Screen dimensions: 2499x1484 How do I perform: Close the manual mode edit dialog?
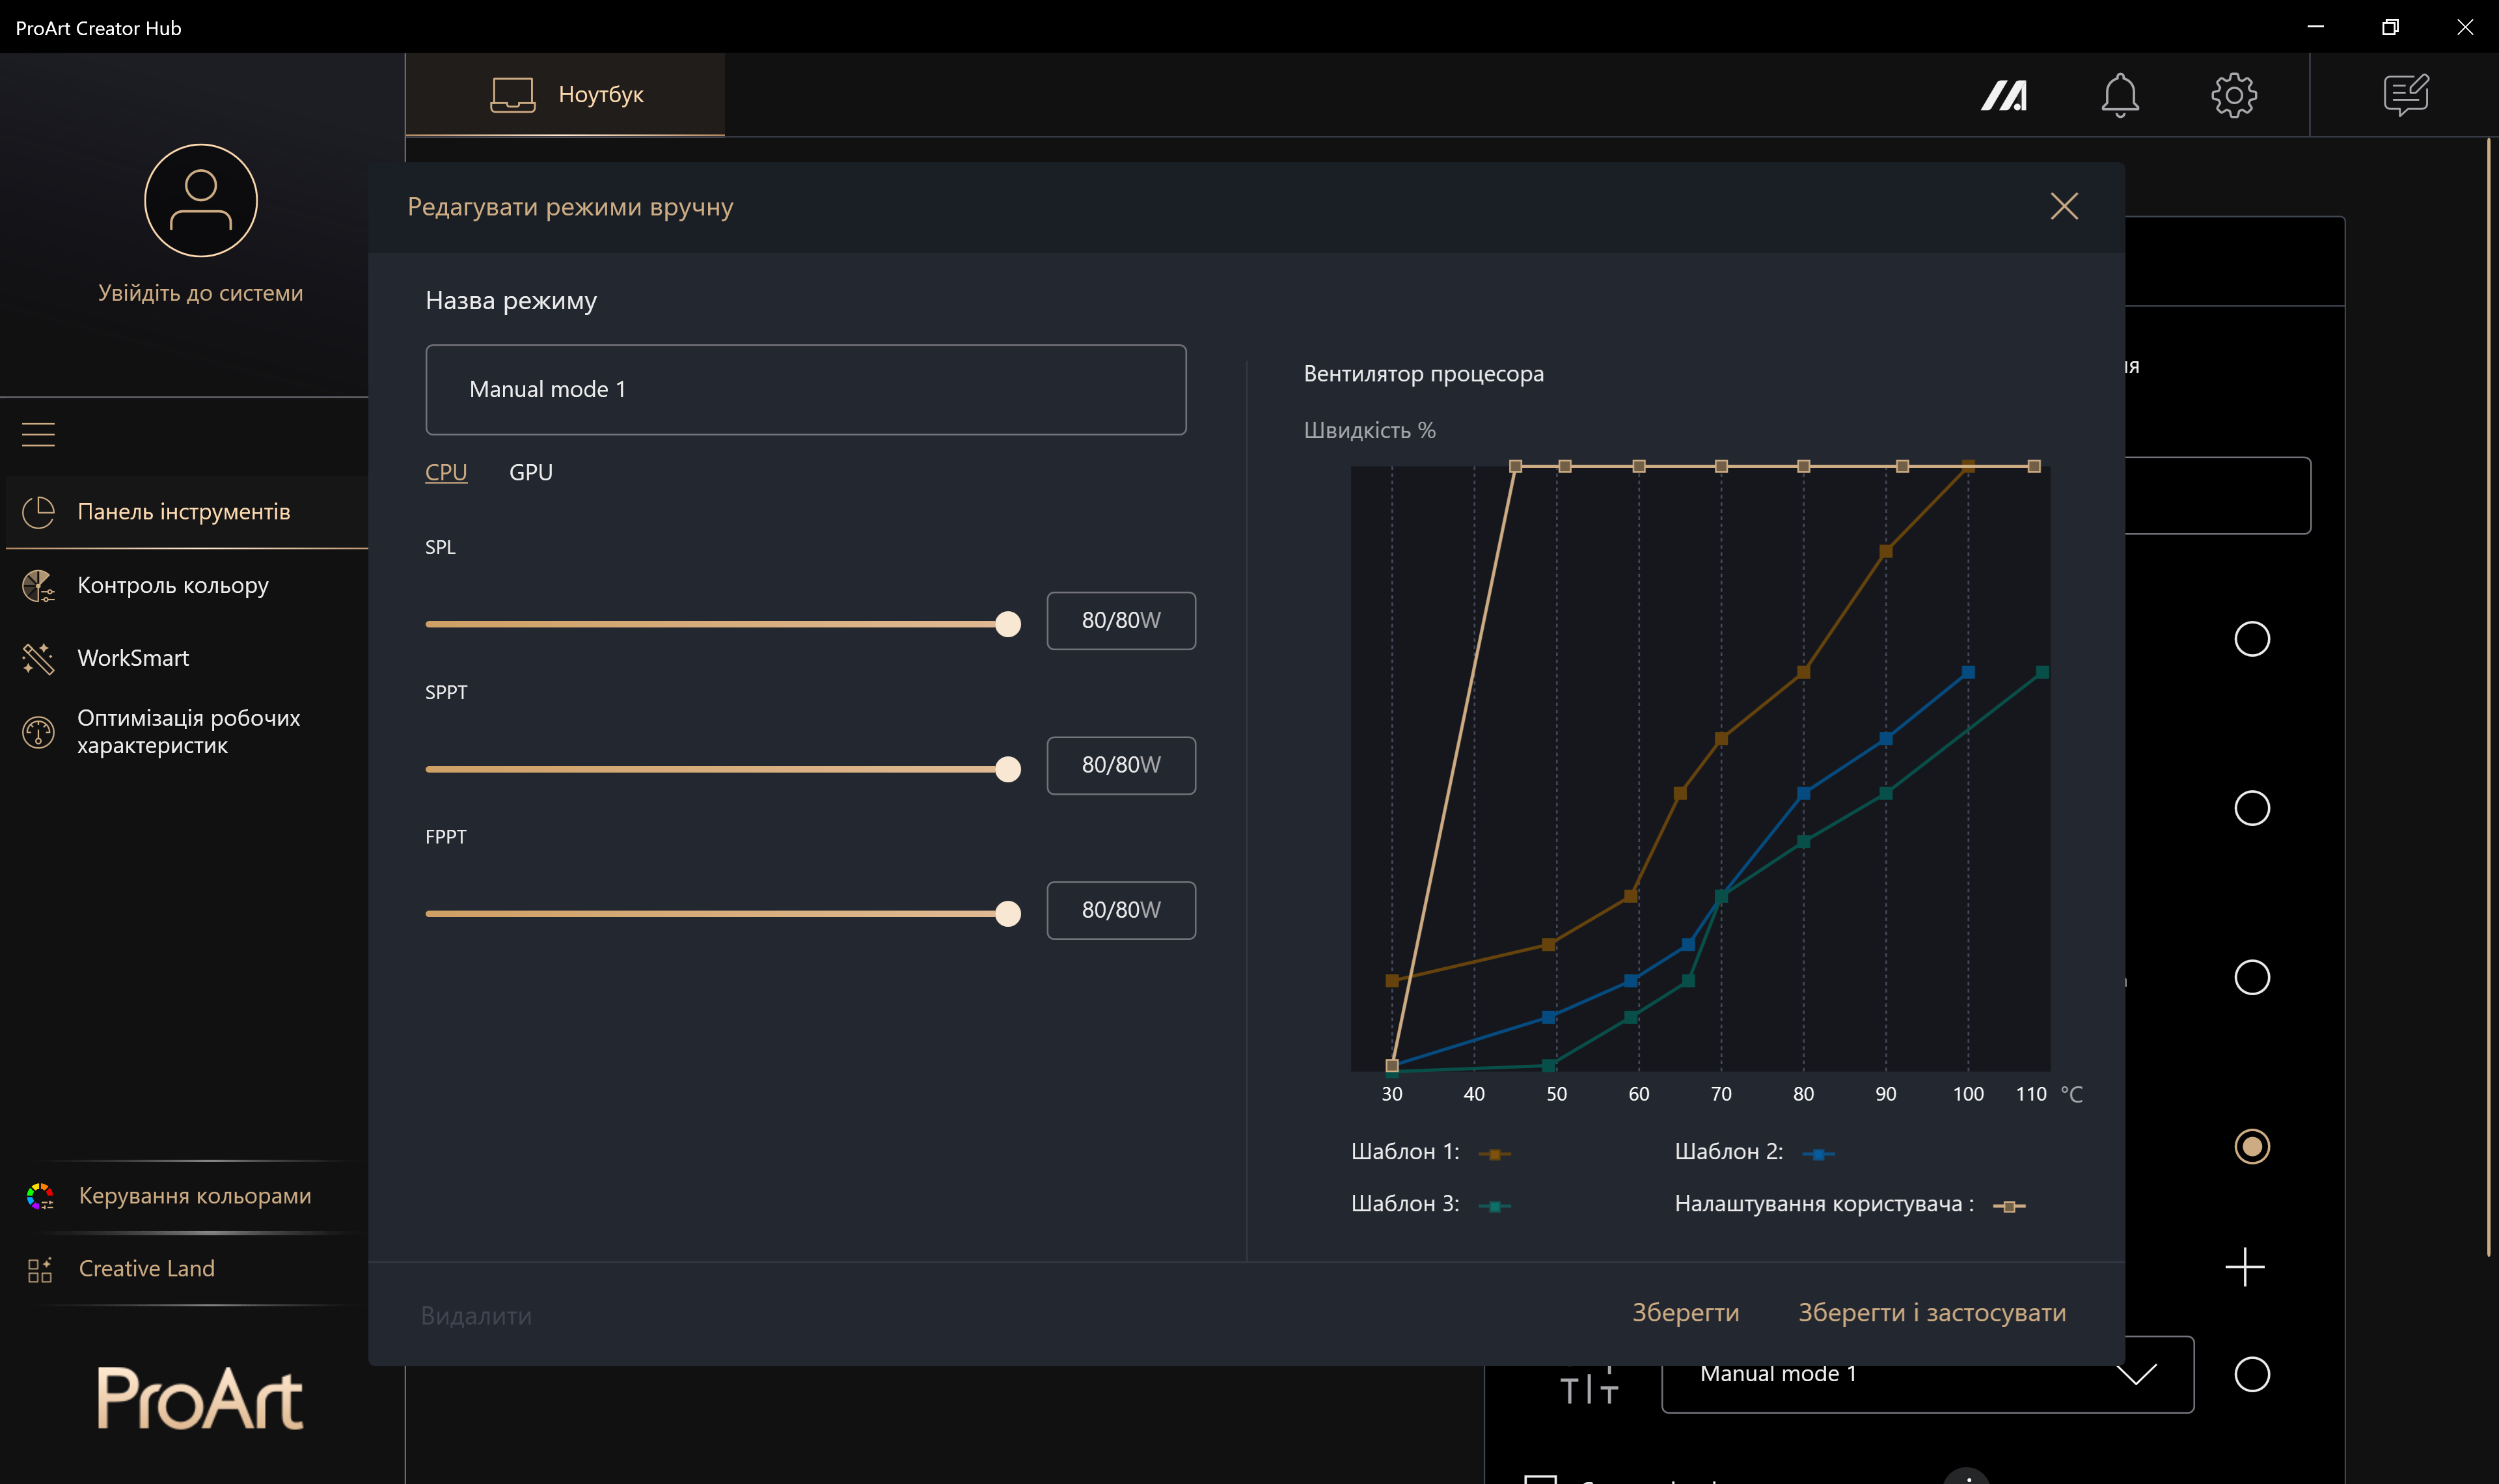pos(2063,206)
